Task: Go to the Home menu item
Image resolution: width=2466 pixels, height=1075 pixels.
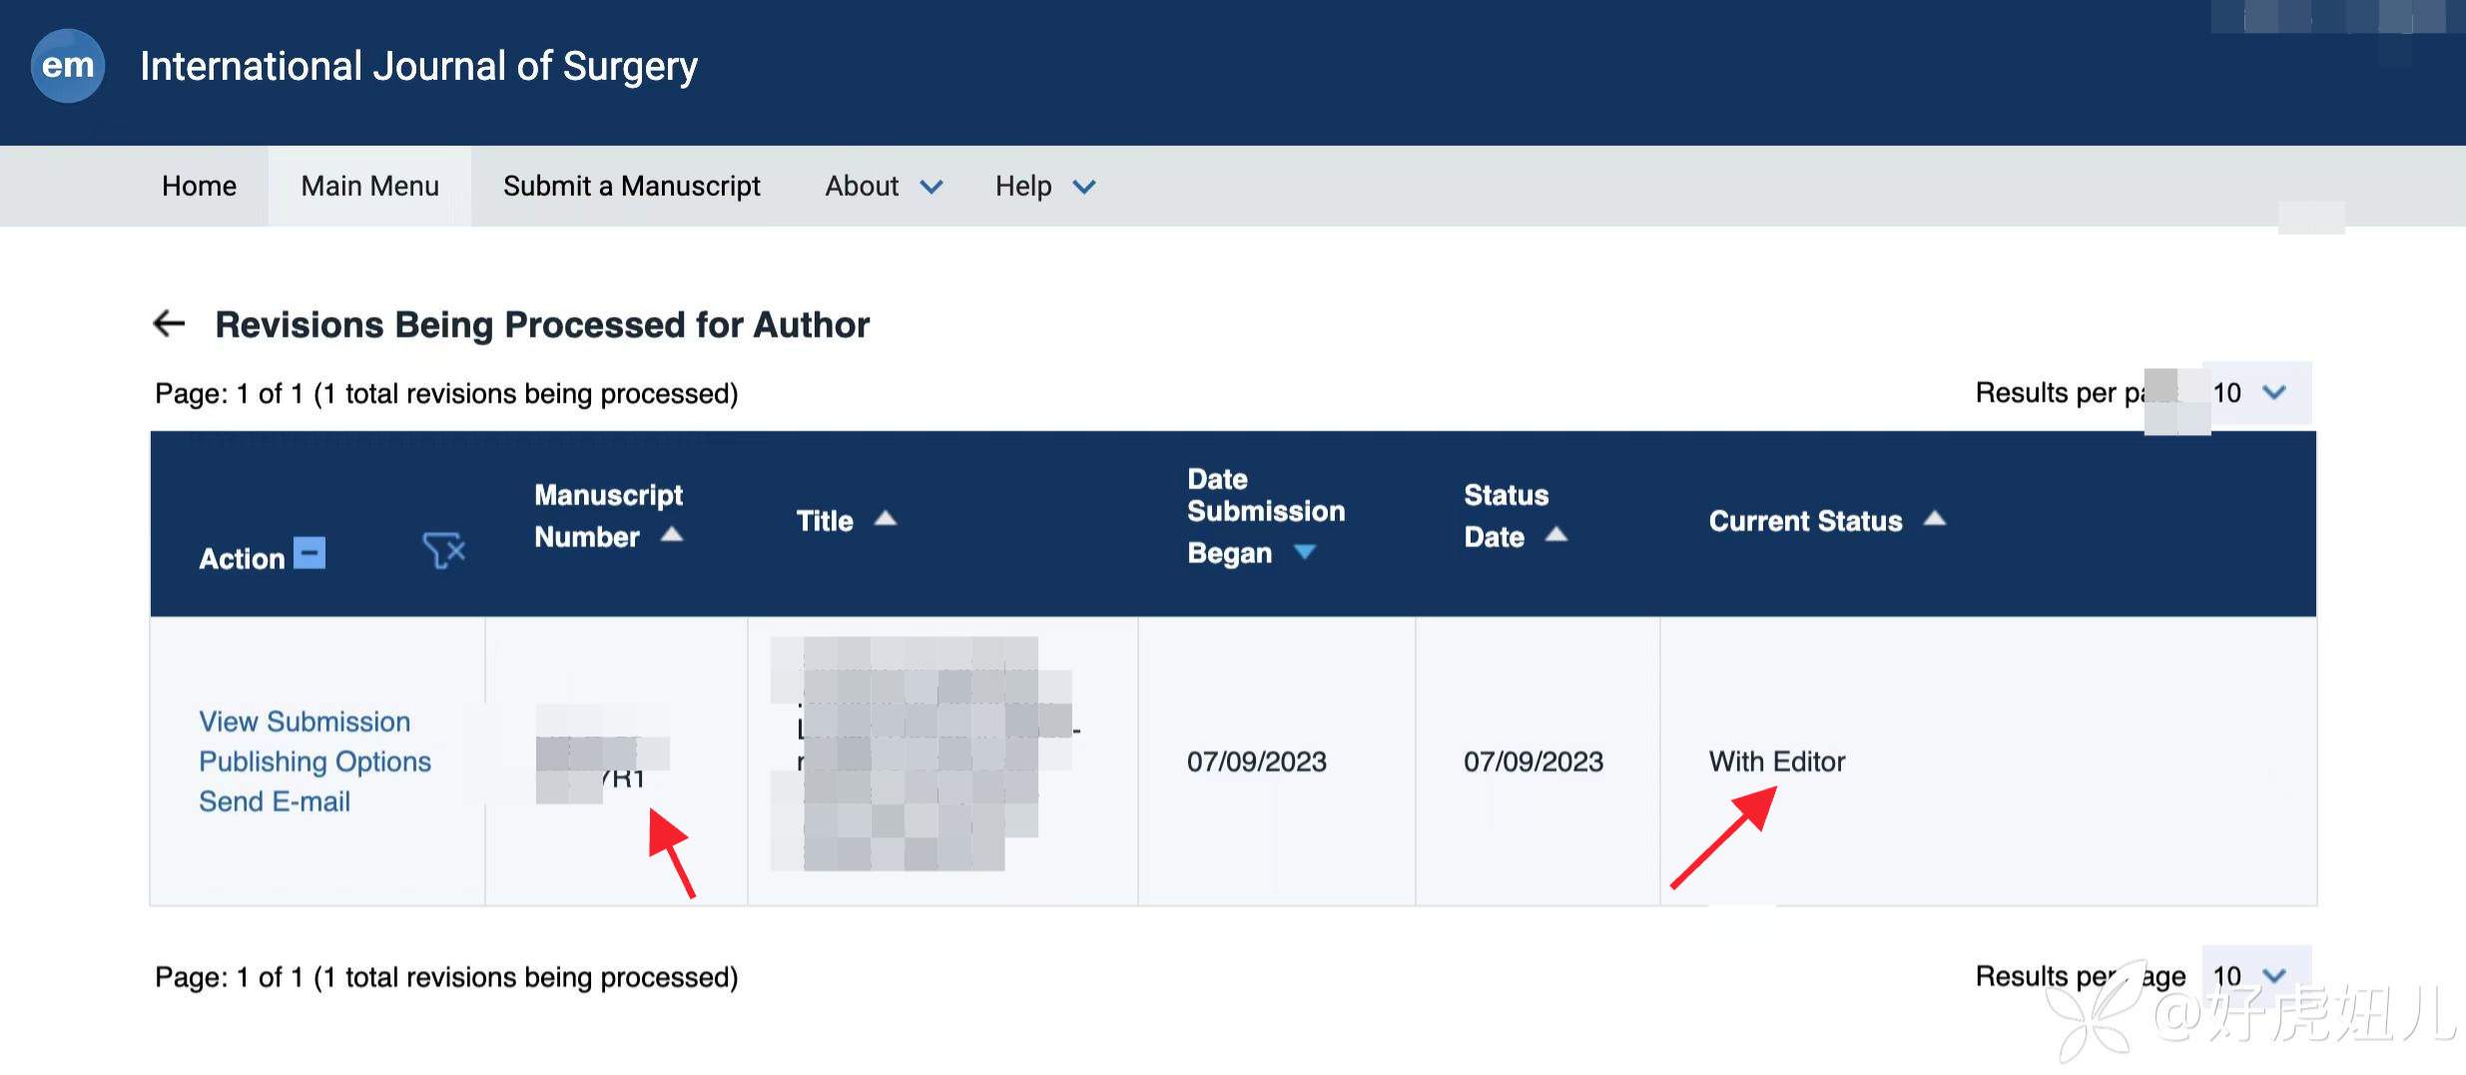Action: [199, 187]
